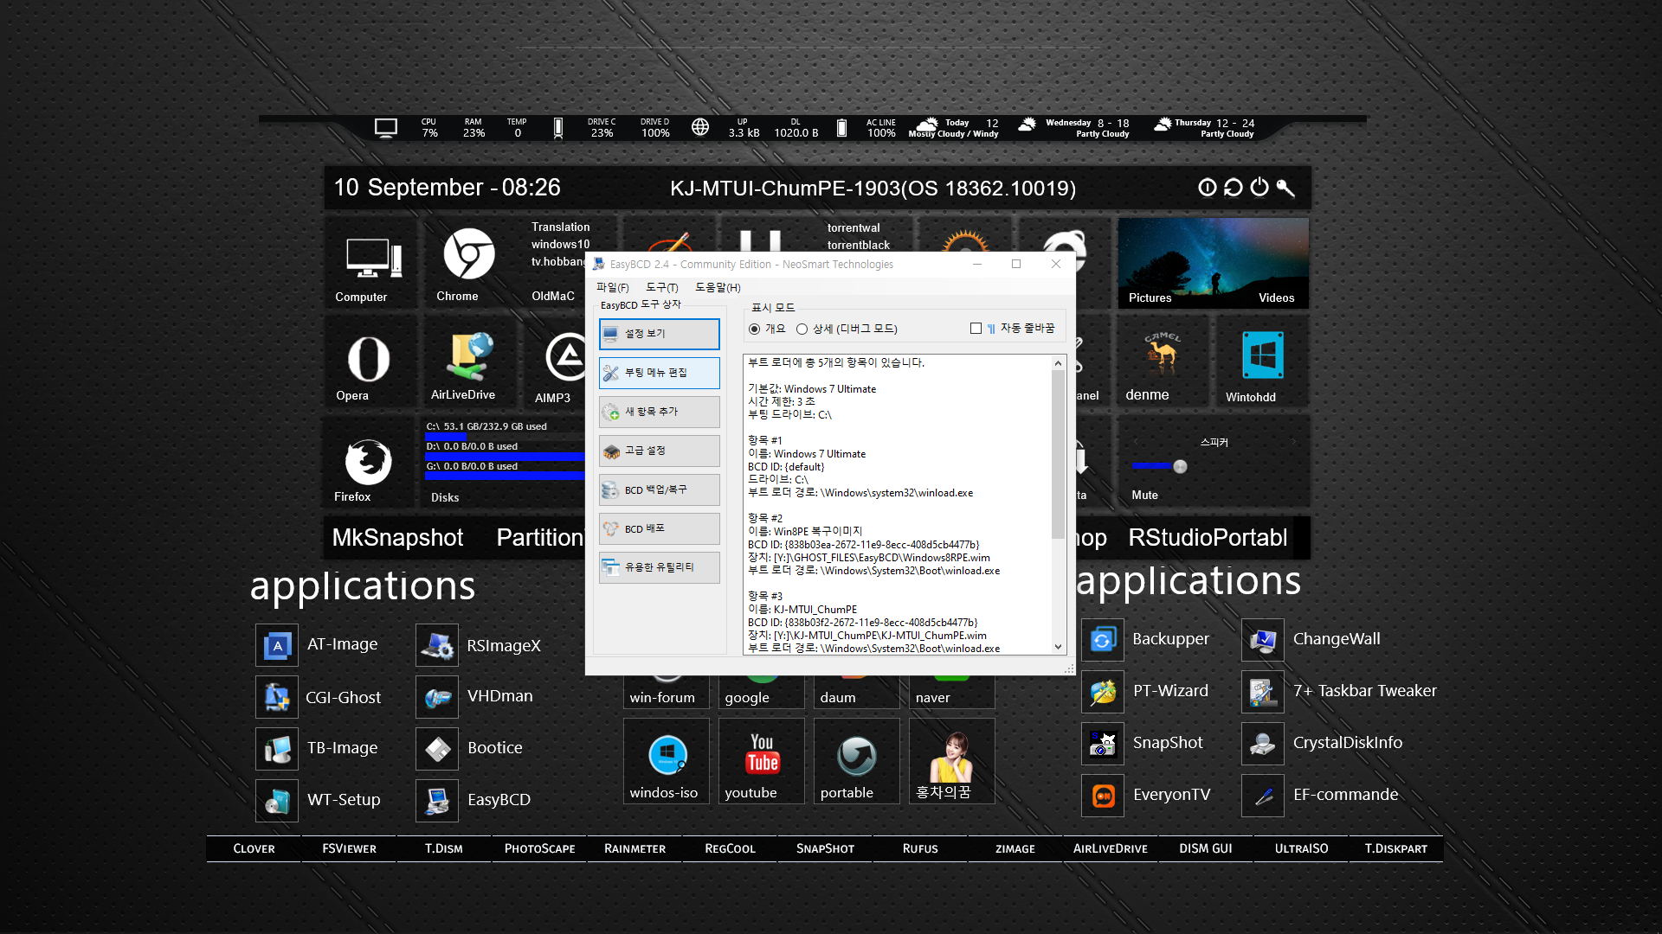Click MkSnapshot in the marquee bar

(397, 537)
